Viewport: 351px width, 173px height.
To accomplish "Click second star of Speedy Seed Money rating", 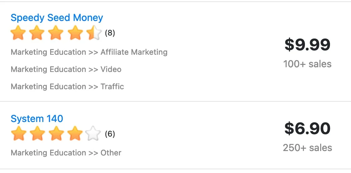I will (37, 33).
